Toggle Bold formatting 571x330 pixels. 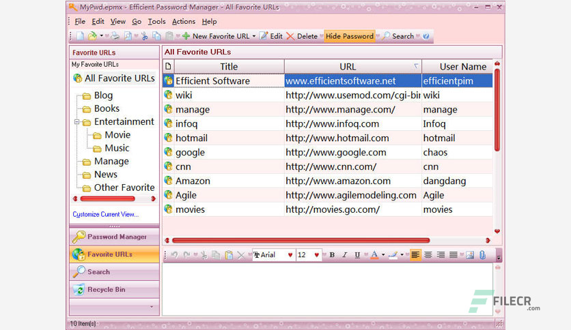[332, 255]
